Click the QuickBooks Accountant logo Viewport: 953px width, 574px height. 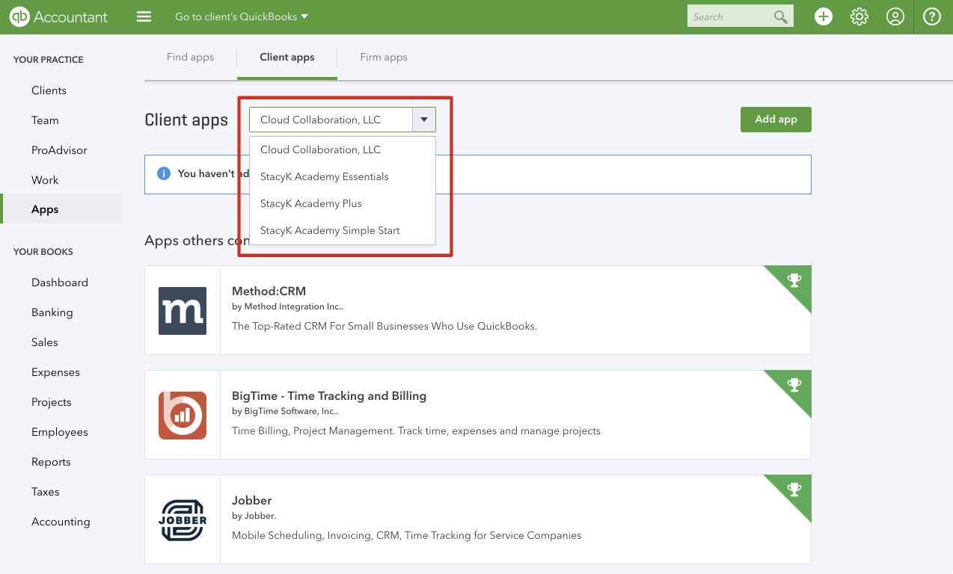click(x=58, y=16)
